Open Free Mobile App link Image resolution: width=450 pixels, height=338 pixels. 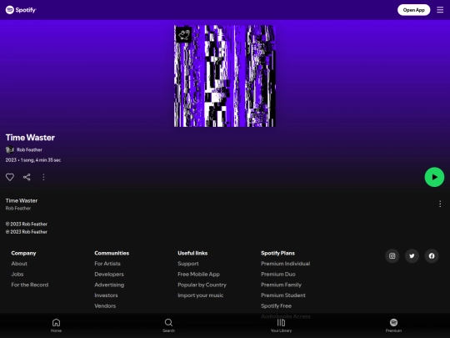198,275
